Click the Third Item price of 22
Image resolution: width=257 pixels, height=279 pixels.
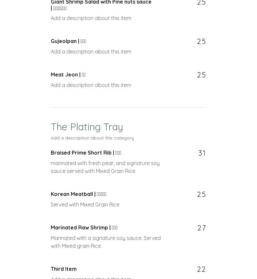[x=201, y=269]
